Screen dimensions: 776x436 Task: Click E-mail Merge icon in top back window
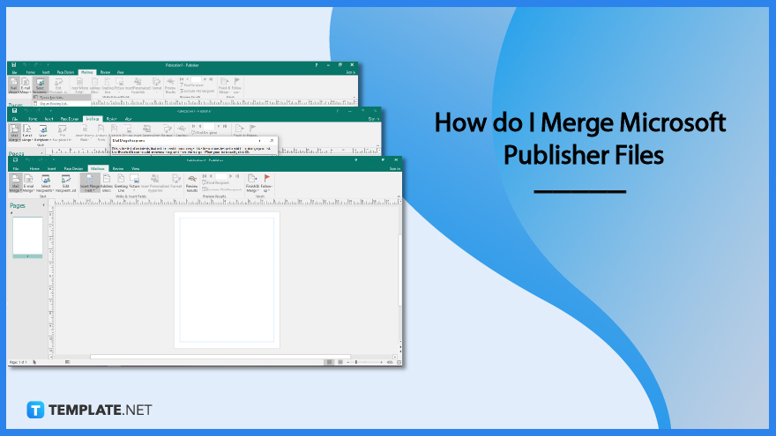point(26,85)
